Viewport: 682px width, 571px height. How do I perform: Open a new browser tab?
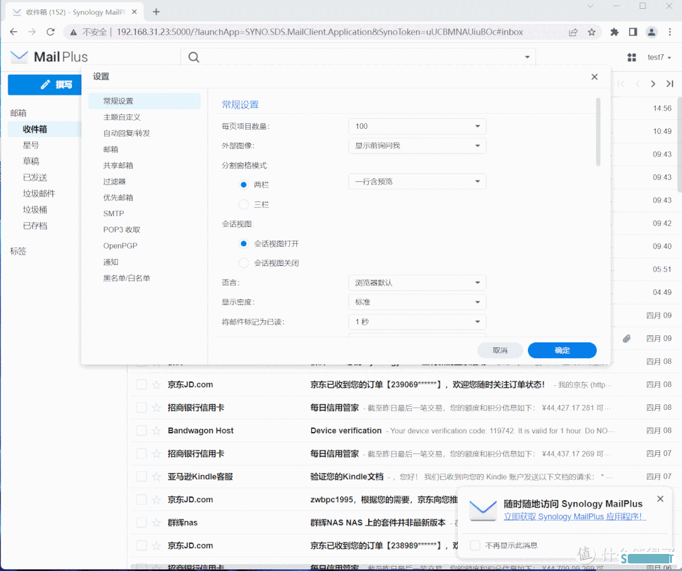click(156, 12)
